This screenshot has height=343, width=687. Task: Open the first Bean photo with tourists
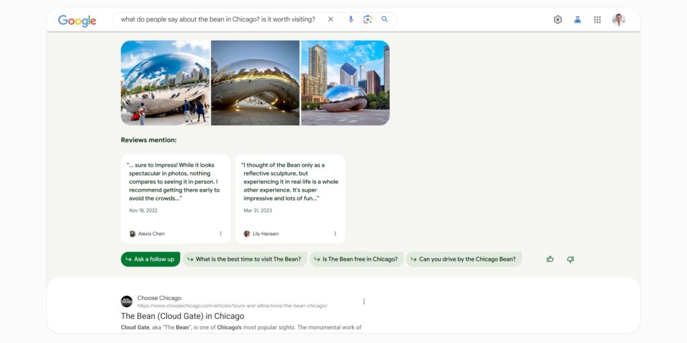coord(165,83)
